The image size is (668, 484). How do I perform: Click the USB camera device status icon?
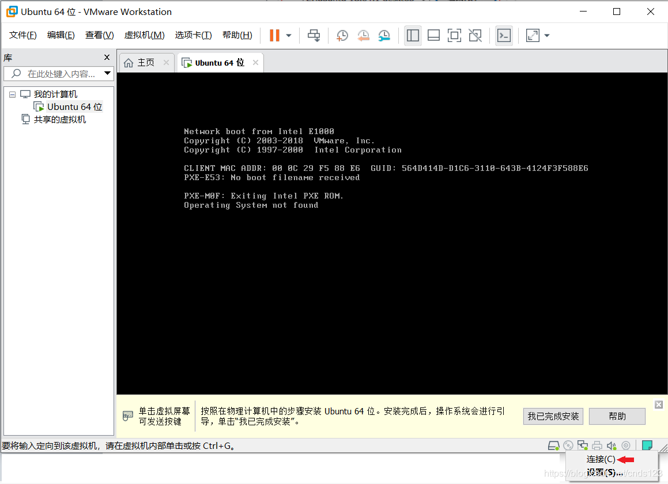(x=626, y=445)
